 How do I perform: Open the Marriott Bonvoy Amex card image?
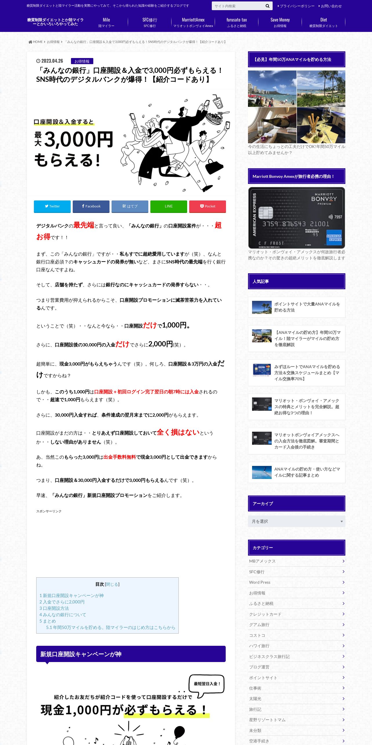tap(296, 218)
